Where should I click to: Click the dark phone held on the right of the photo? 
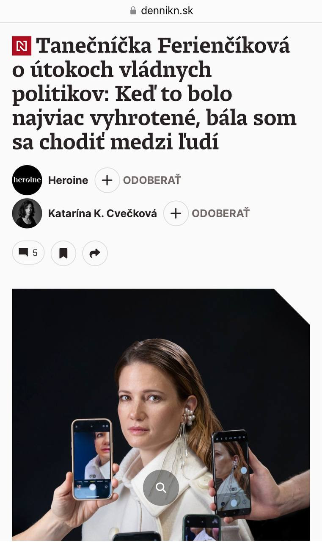[231, 473]
